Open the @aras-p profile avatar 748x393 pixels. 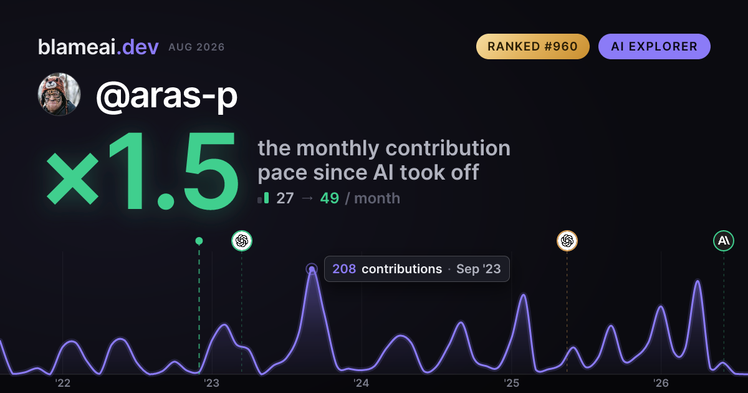click(60, 94)
